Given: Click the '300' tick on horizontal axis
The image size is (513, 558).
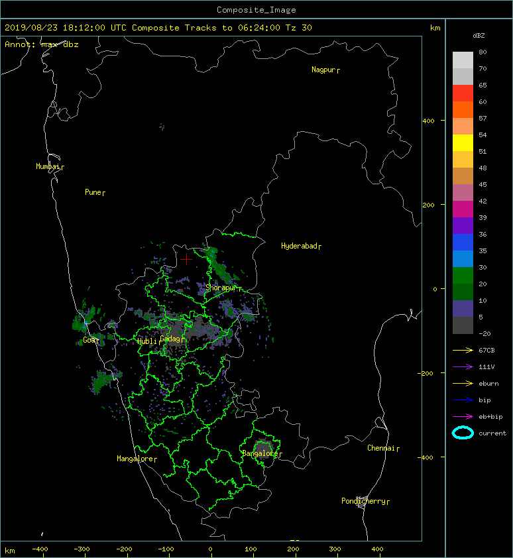Looking at the screenshot, I should pyautogui.click(x=335, y=549).
